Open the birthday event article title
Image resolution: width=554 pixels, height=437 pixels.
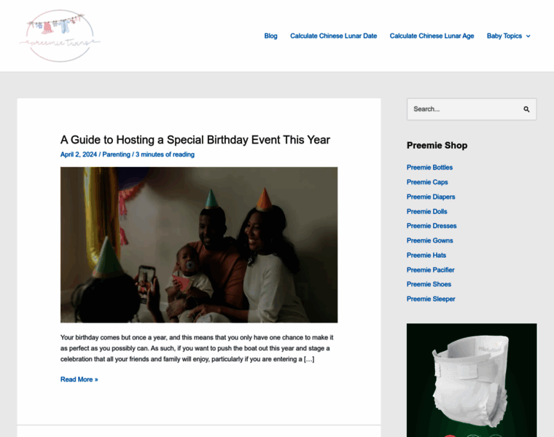click(x=195, y=140)
